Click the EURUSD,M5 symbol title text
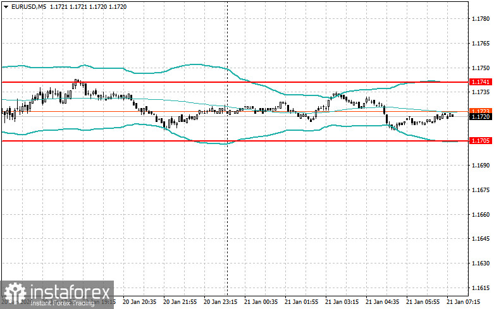Screen dimensions: 494x309 pos(28,6)
